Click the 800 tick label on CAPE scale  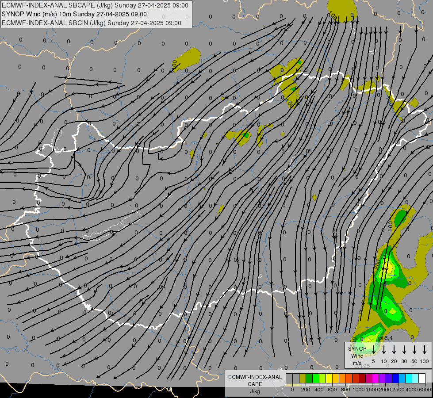(345, 390)
